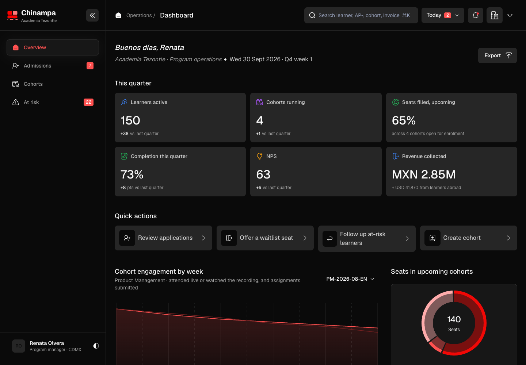This screenshot has width=526, height=365.
Task: Click the Review applications quick action
Action: pyautogui.click(x=163, y=238)
